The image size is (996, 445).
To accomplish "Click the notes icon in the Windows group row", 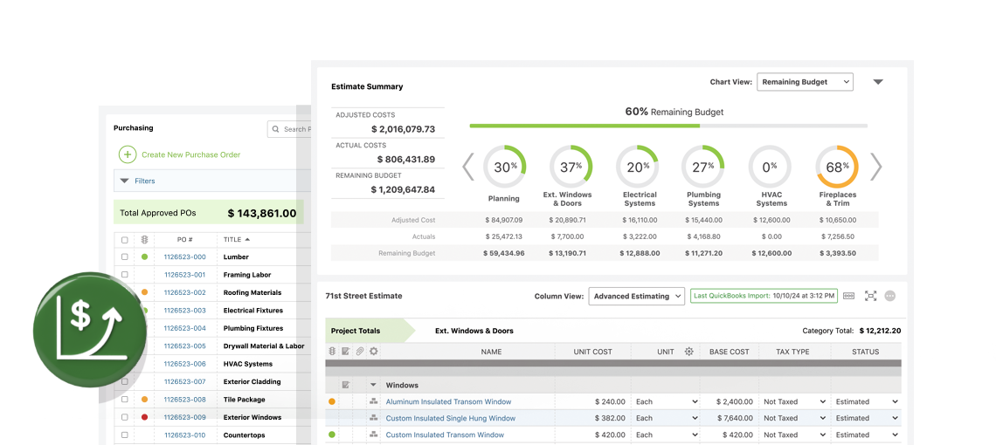I will pyautogui.click(x=346, y=385).
